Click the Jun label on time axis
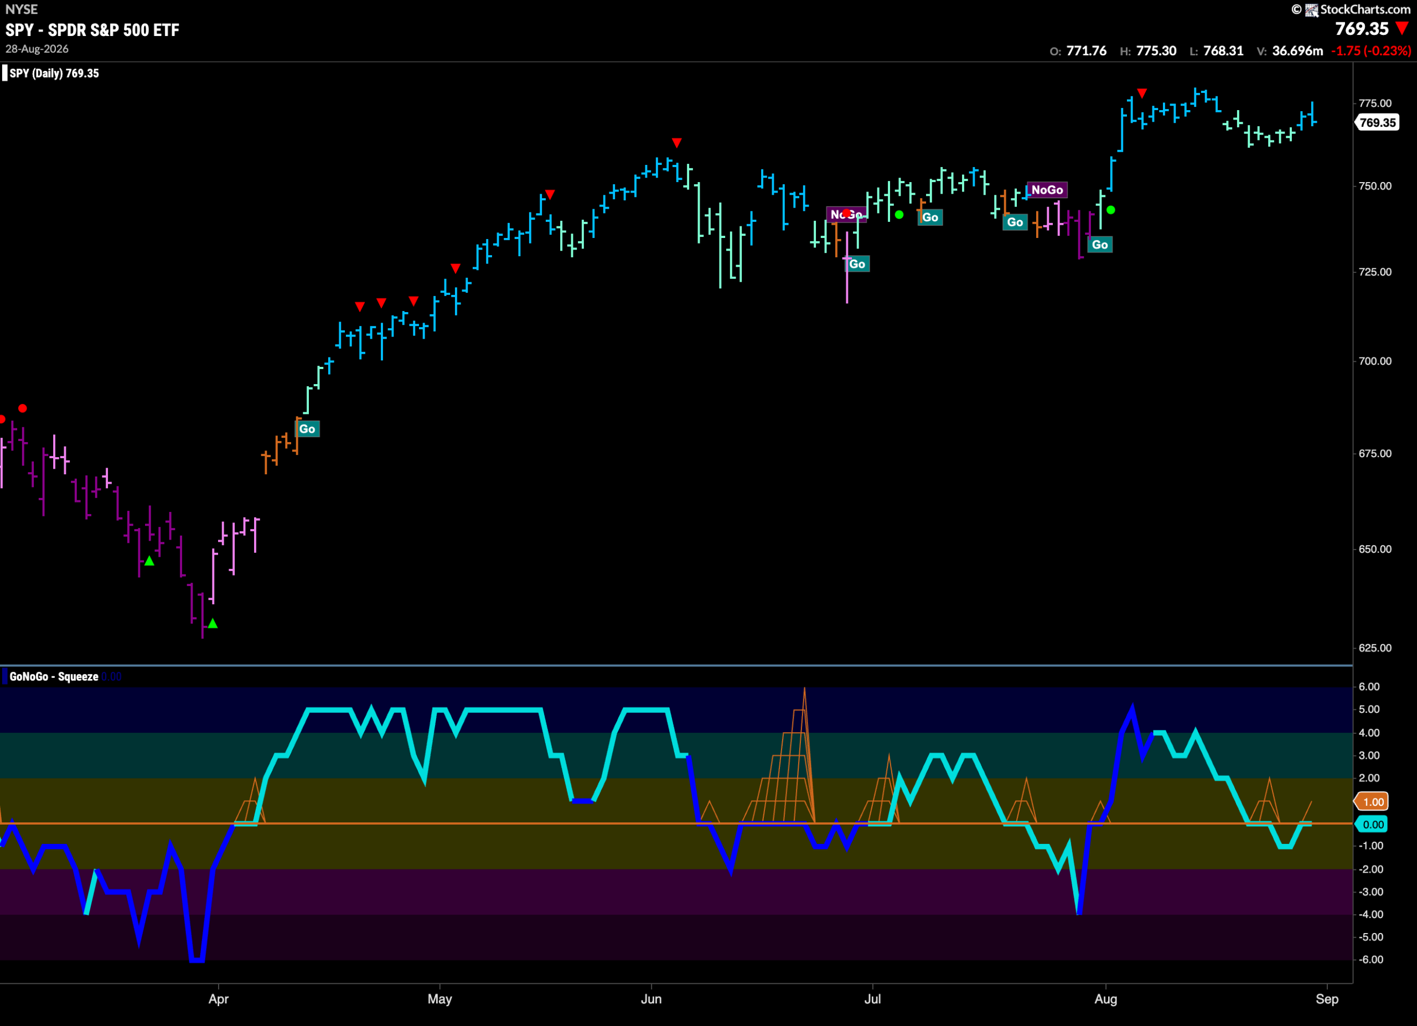Viewport: 1417px width, 1026px height. point(651,999)
